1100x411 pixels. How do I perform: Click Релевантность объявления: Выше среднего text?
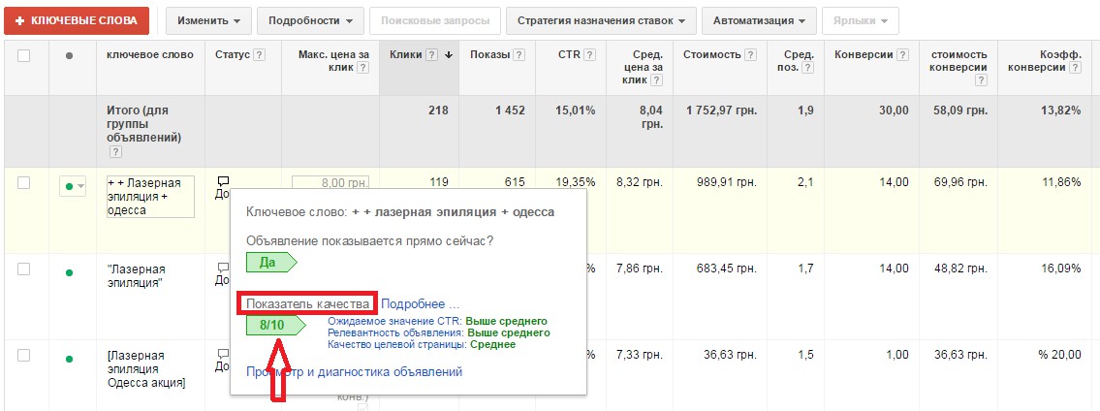click(x=438, y=332)
